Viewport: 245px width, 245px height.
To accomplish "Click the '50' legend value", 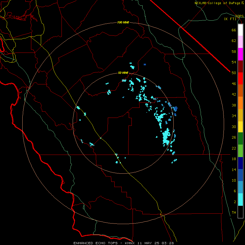I will tap(234, 73).
